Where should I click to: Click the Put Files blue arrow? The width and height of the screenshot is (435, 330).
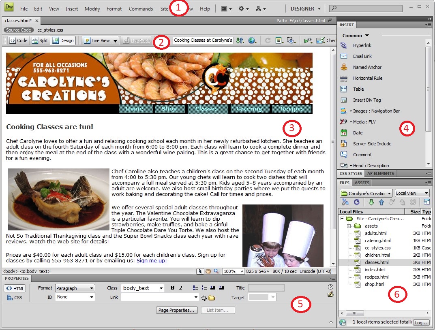(x=381, y=202)
